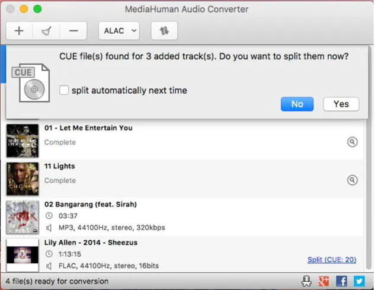
Task: Click the add files plus button
Action: 19,31
